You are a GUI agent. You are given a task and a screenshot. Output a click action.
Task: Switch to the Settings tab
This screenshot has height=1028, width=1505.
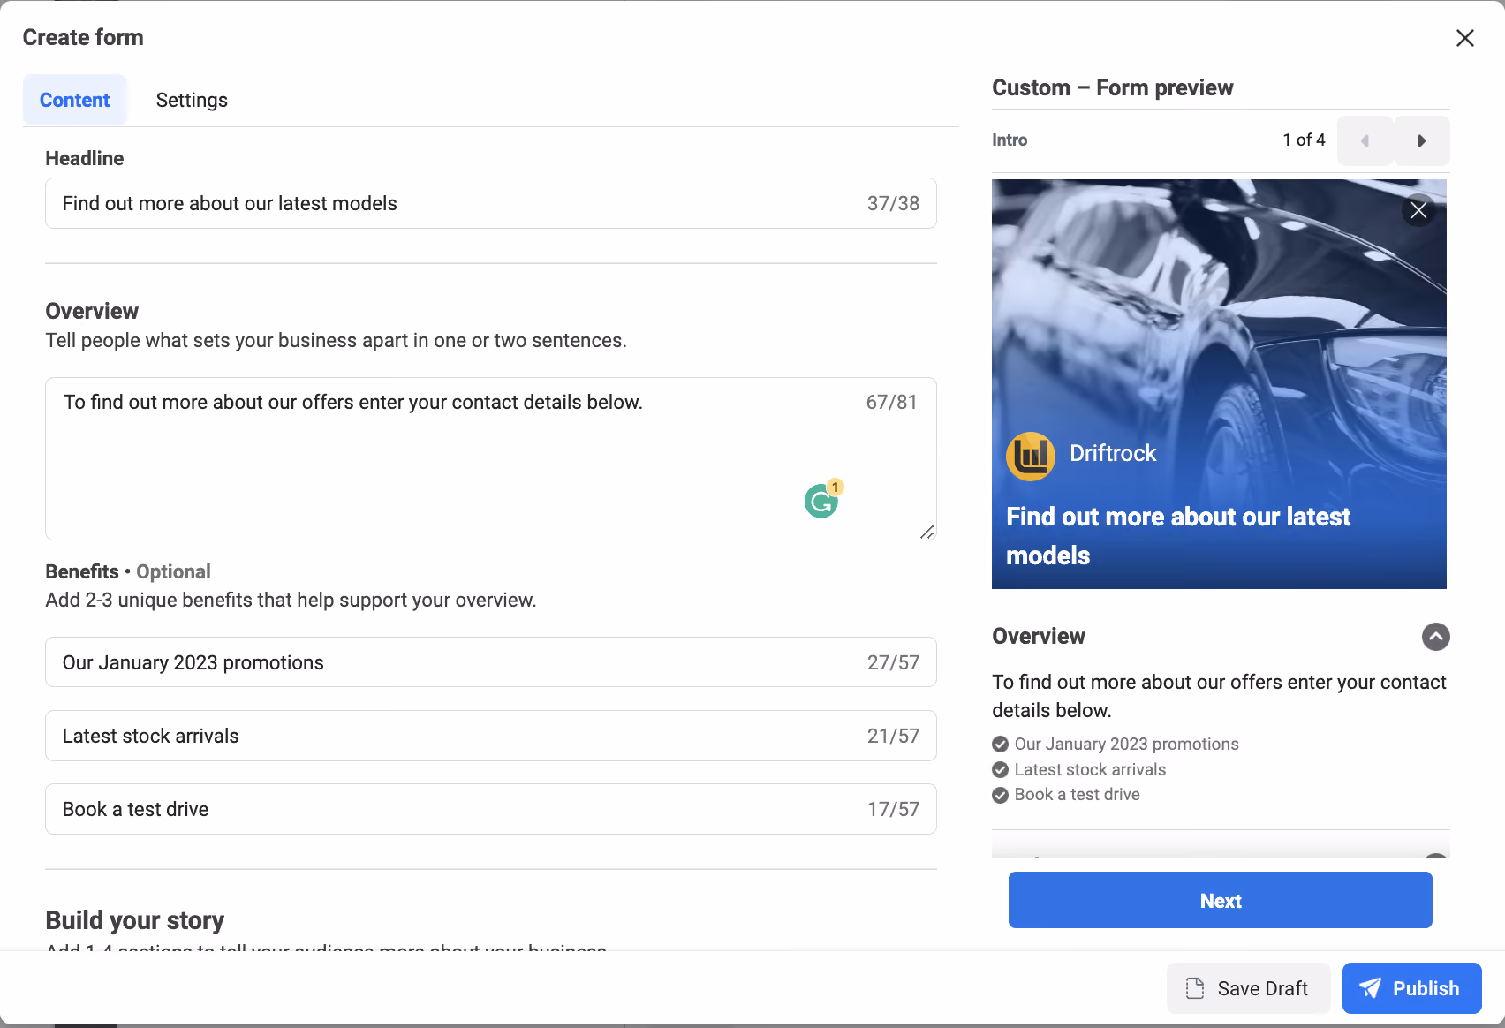coord(192,100)
